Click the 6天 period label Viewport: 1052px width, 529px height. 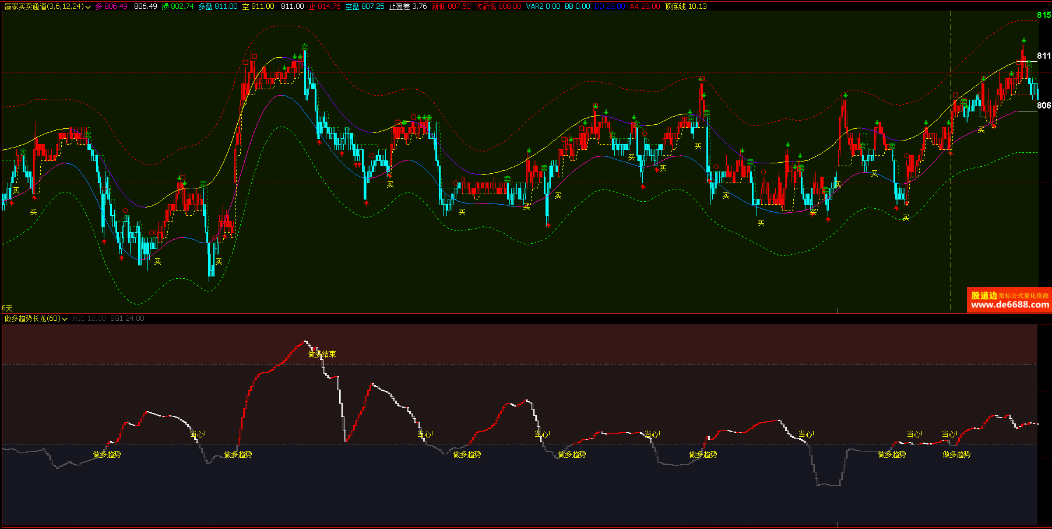click(7, 308)
